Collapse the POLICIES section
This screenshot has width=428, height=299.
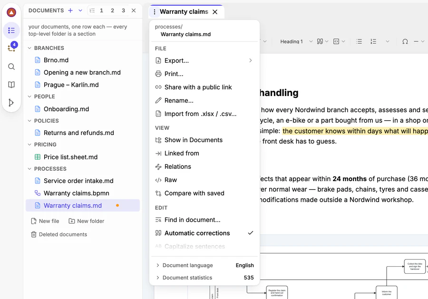(29, 121)
